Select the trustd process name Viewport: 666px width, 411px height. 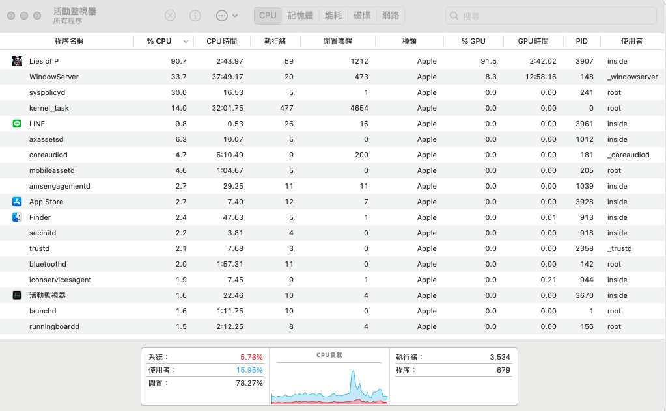click(39, 248)
